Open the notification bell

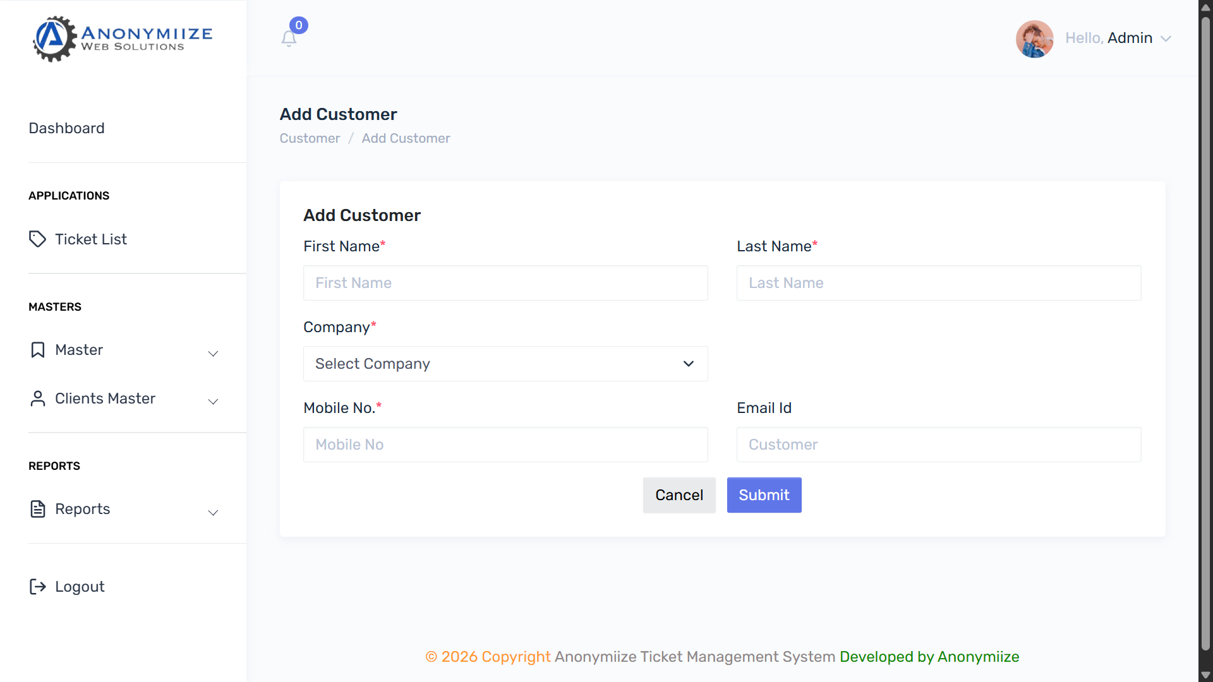tap(289, 39)
